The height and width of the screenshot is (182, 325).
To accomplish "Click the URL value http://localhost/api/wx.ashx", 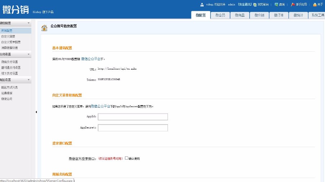I will click(x=117, y=69).
